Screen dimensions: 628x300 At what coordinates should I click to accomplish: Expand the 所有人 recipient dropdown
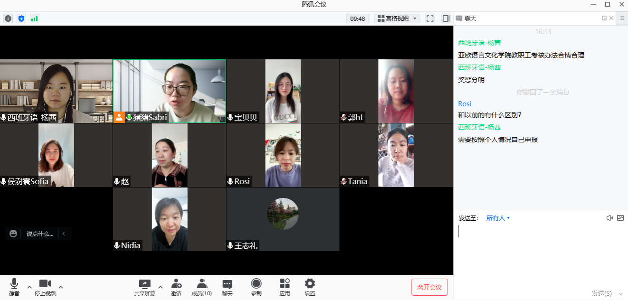pyautogui.click(x=498, y=218)
